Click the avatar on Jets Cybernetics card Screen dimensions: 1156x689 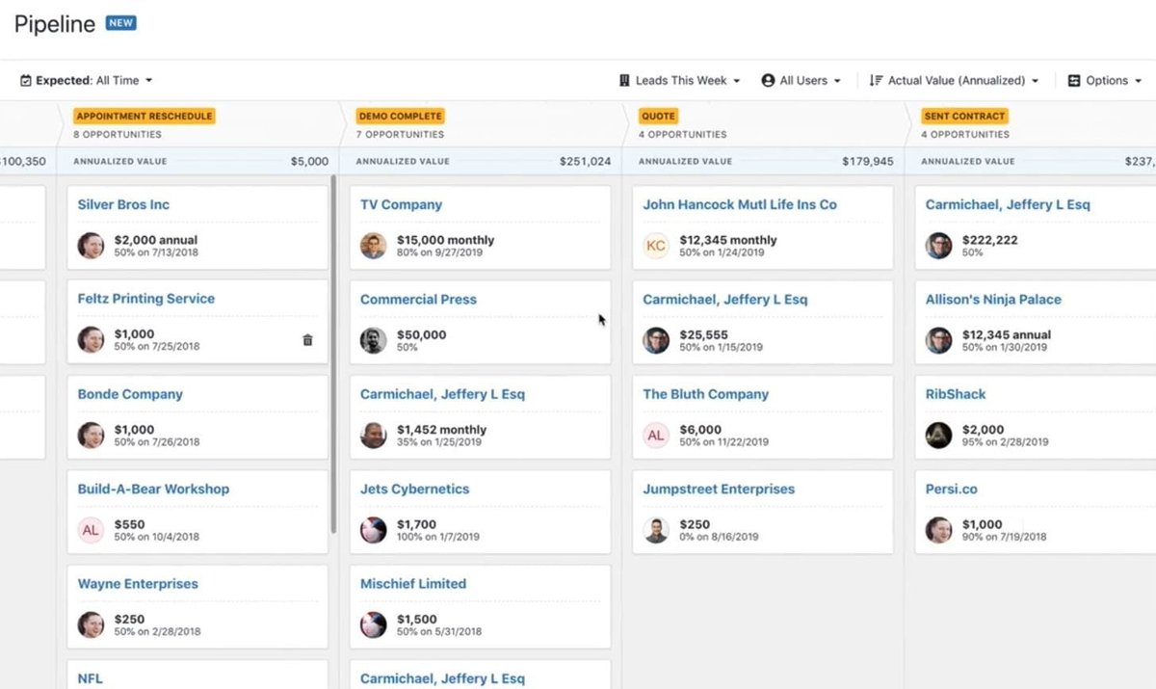(374, 530)
